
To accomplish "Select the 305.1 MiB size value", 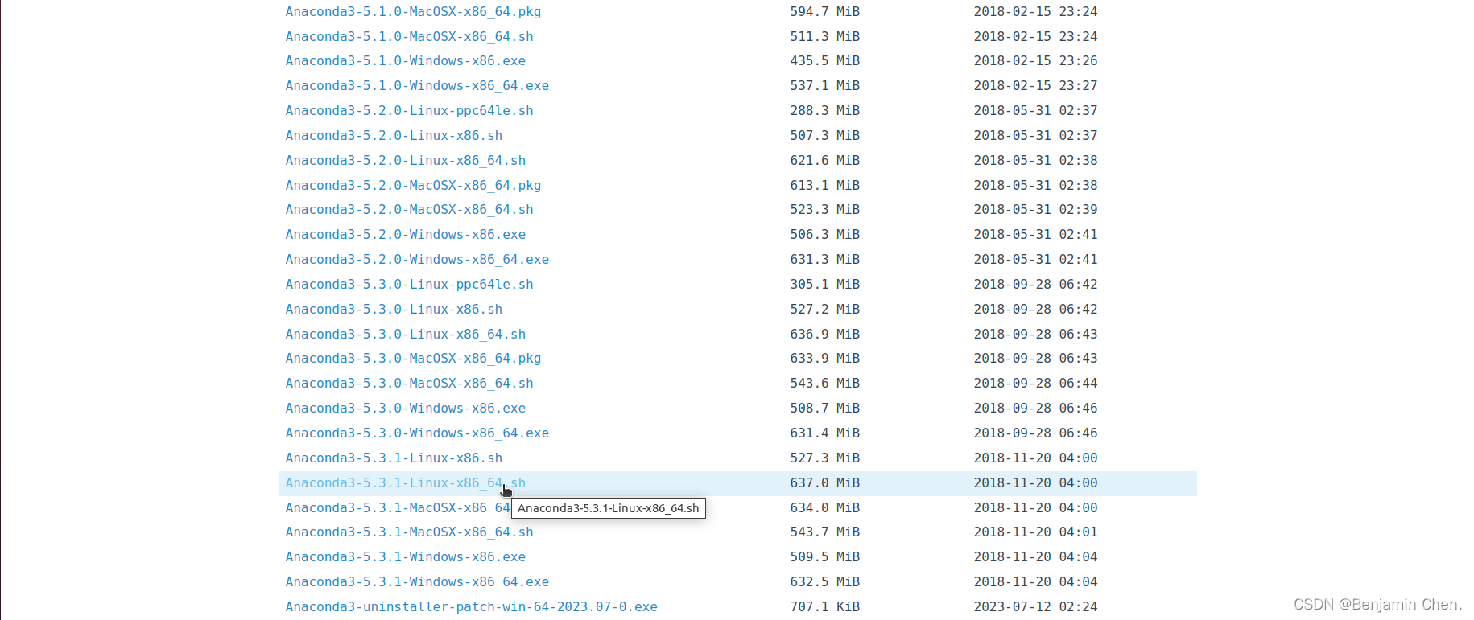I will 824,285.
